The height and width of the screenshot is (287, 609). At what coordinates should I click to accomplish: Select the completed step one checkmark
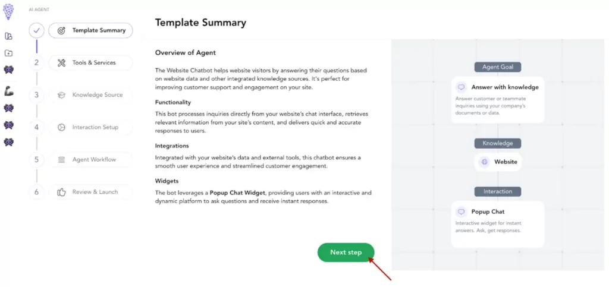click(36, 30)
